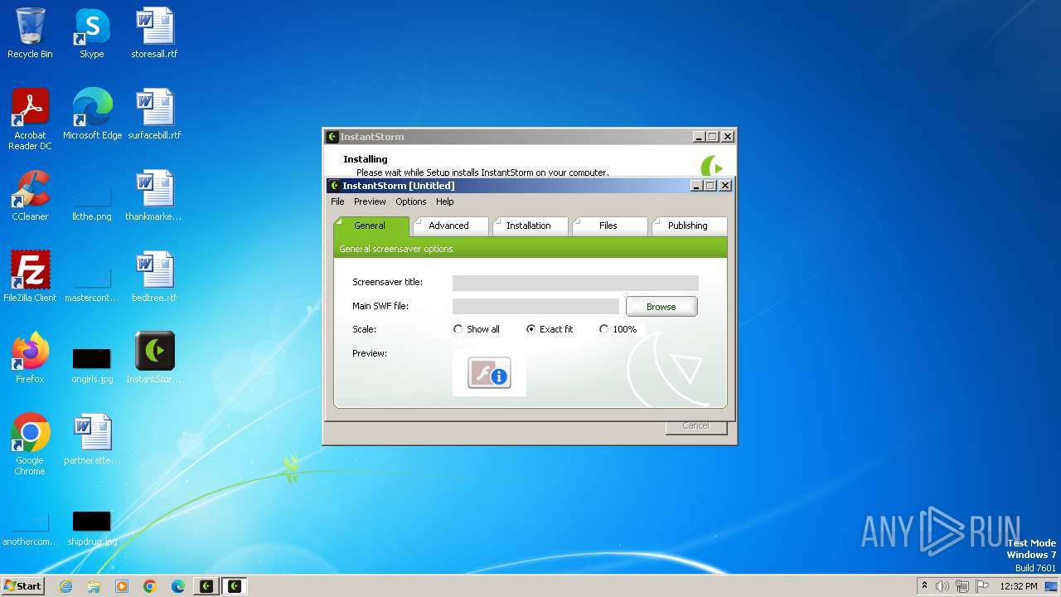Close the InstantStorm installer window
Viewport: 1061px width, 597px height.
coord(728,137)
